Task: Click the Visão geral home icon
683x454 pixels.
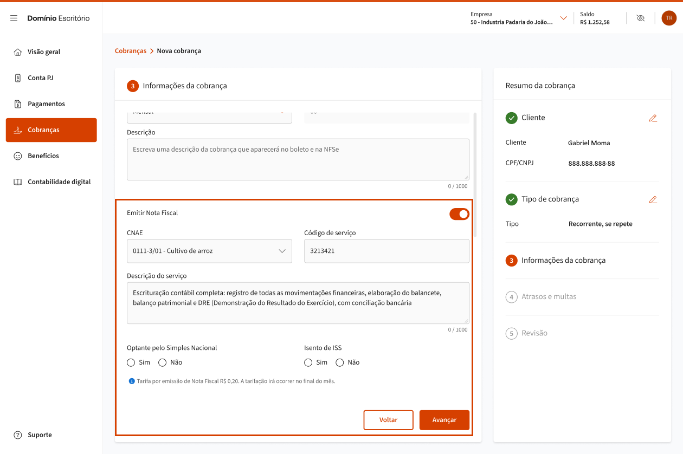Action: click(x=18, y=52)
